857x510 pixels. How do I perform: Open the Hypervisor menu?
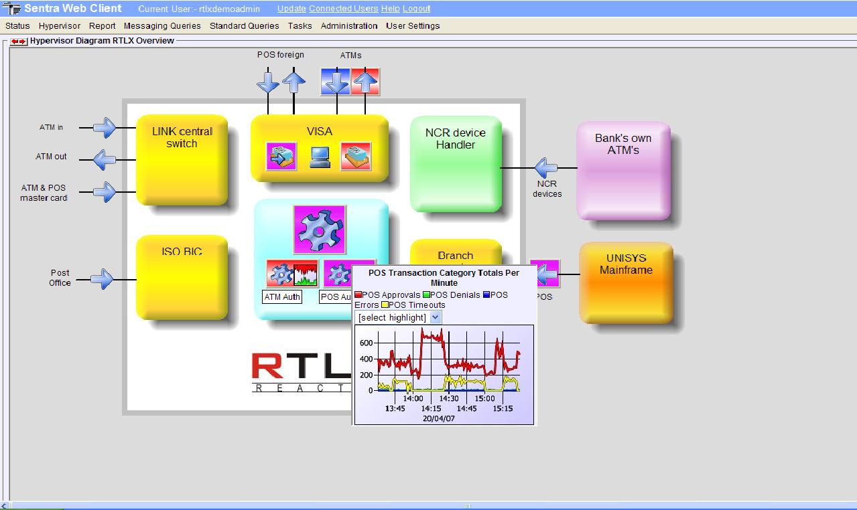(60, 26)
